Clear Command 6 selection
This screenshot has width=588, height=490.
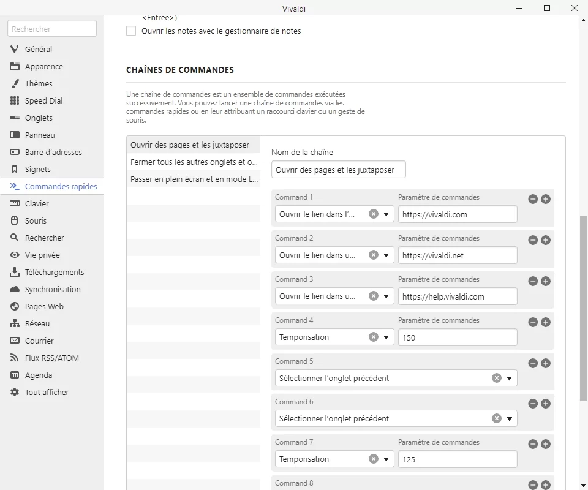point(497,419)
